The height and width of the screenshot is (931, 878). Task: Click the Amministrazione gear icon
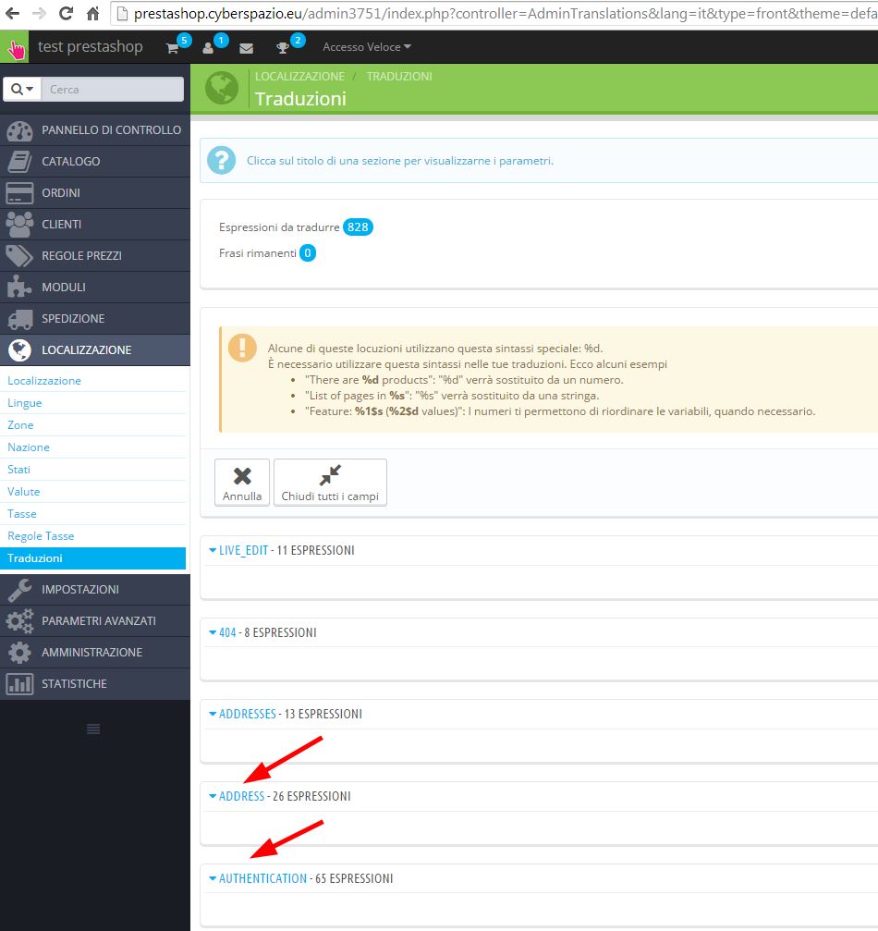[19, 653]
